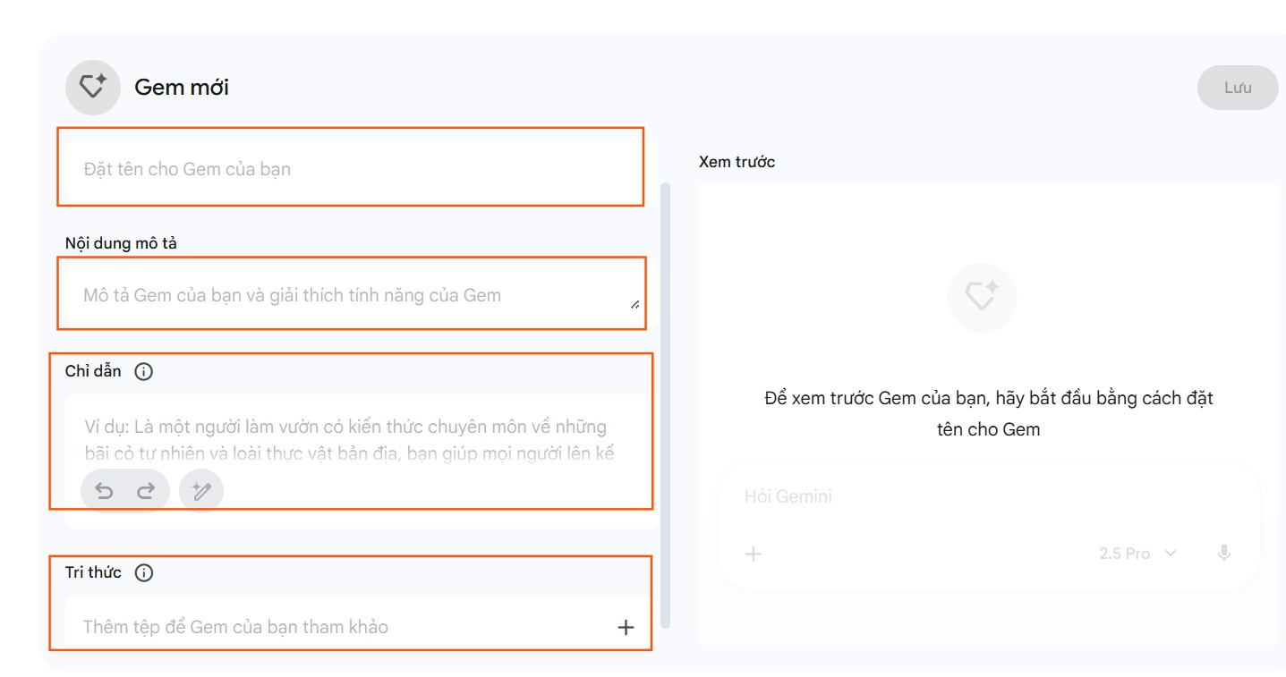Click the magic pen rewrite instructions icon
Image resolution: width=1286 pixels, height=677 pixels.
coord(201,491)
